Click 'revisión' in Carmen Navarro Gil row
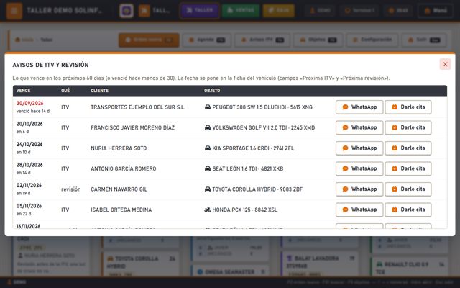The image size is (460, 288). tap(70, 189)
